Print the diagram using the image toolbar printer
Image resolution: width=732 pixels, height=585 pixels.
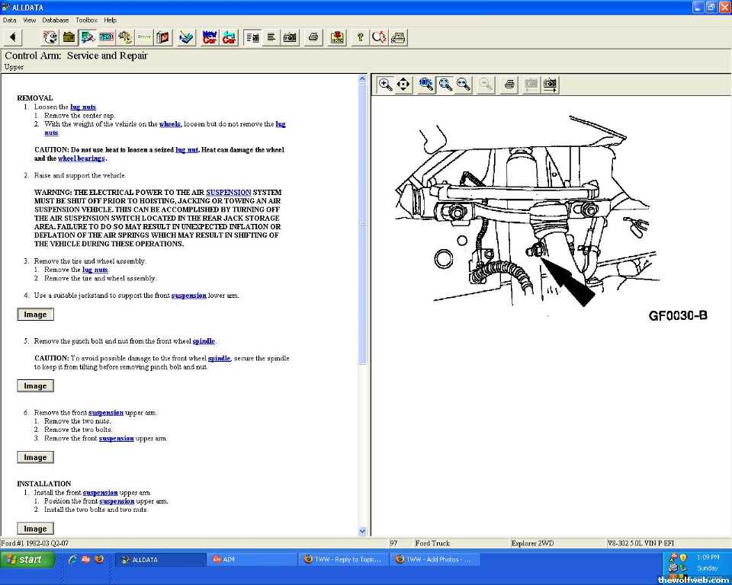tap(510, 84)
